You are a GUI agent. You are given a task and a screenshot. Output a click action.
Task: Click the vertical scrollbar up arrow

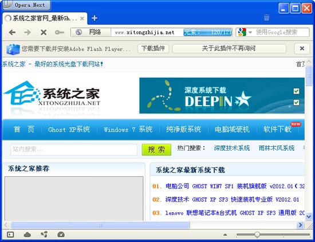[309, 62]
